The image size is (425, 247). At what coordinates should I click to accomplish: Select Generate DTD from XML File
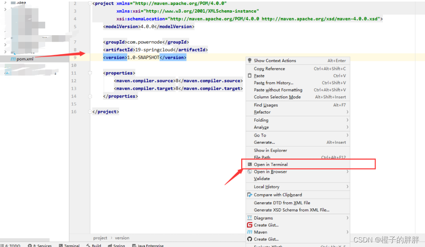click(x=298, y=203)
